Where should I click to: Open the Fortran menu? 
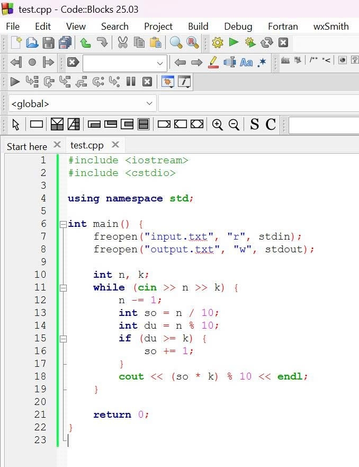283,26
